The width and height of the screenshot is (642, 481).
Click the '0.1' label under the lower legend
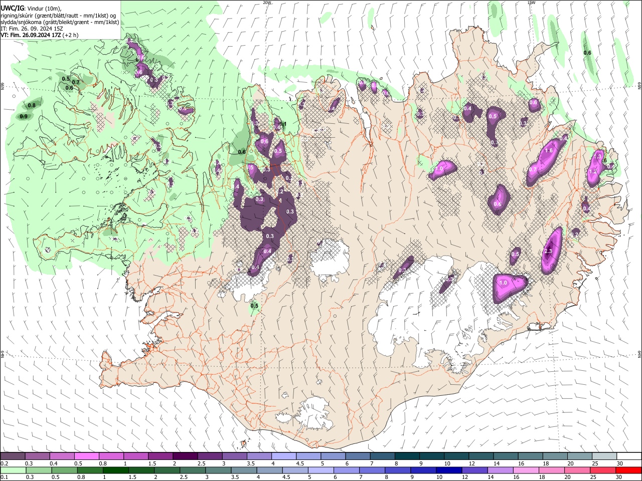(x=4, y=477)
